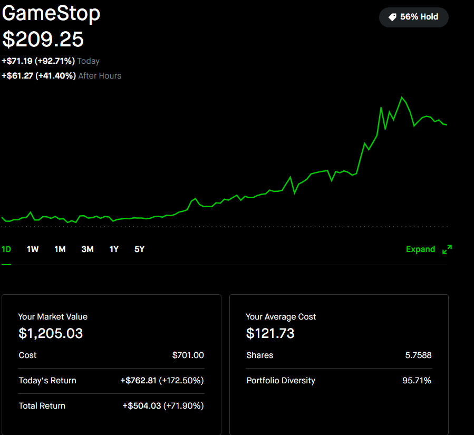Click the $209.25 current price
Image resolution: width=474 pixels, height=435 pixels.
43,40
